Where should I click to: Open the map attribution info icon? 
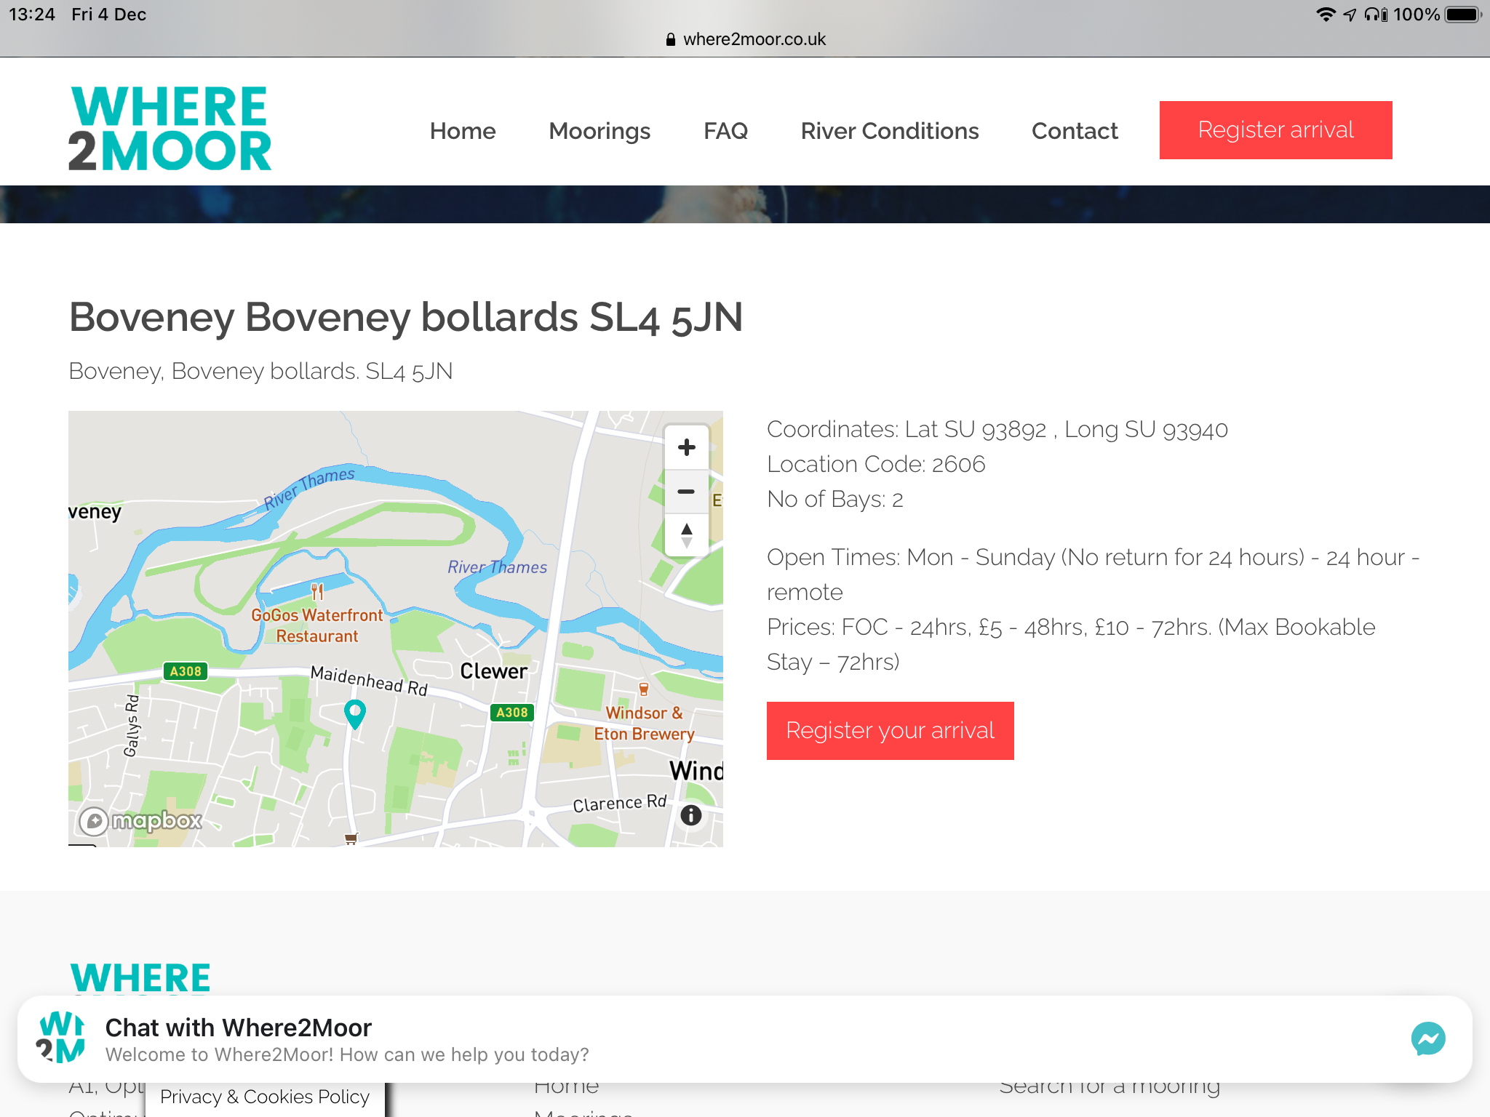(x=690, y=815)
